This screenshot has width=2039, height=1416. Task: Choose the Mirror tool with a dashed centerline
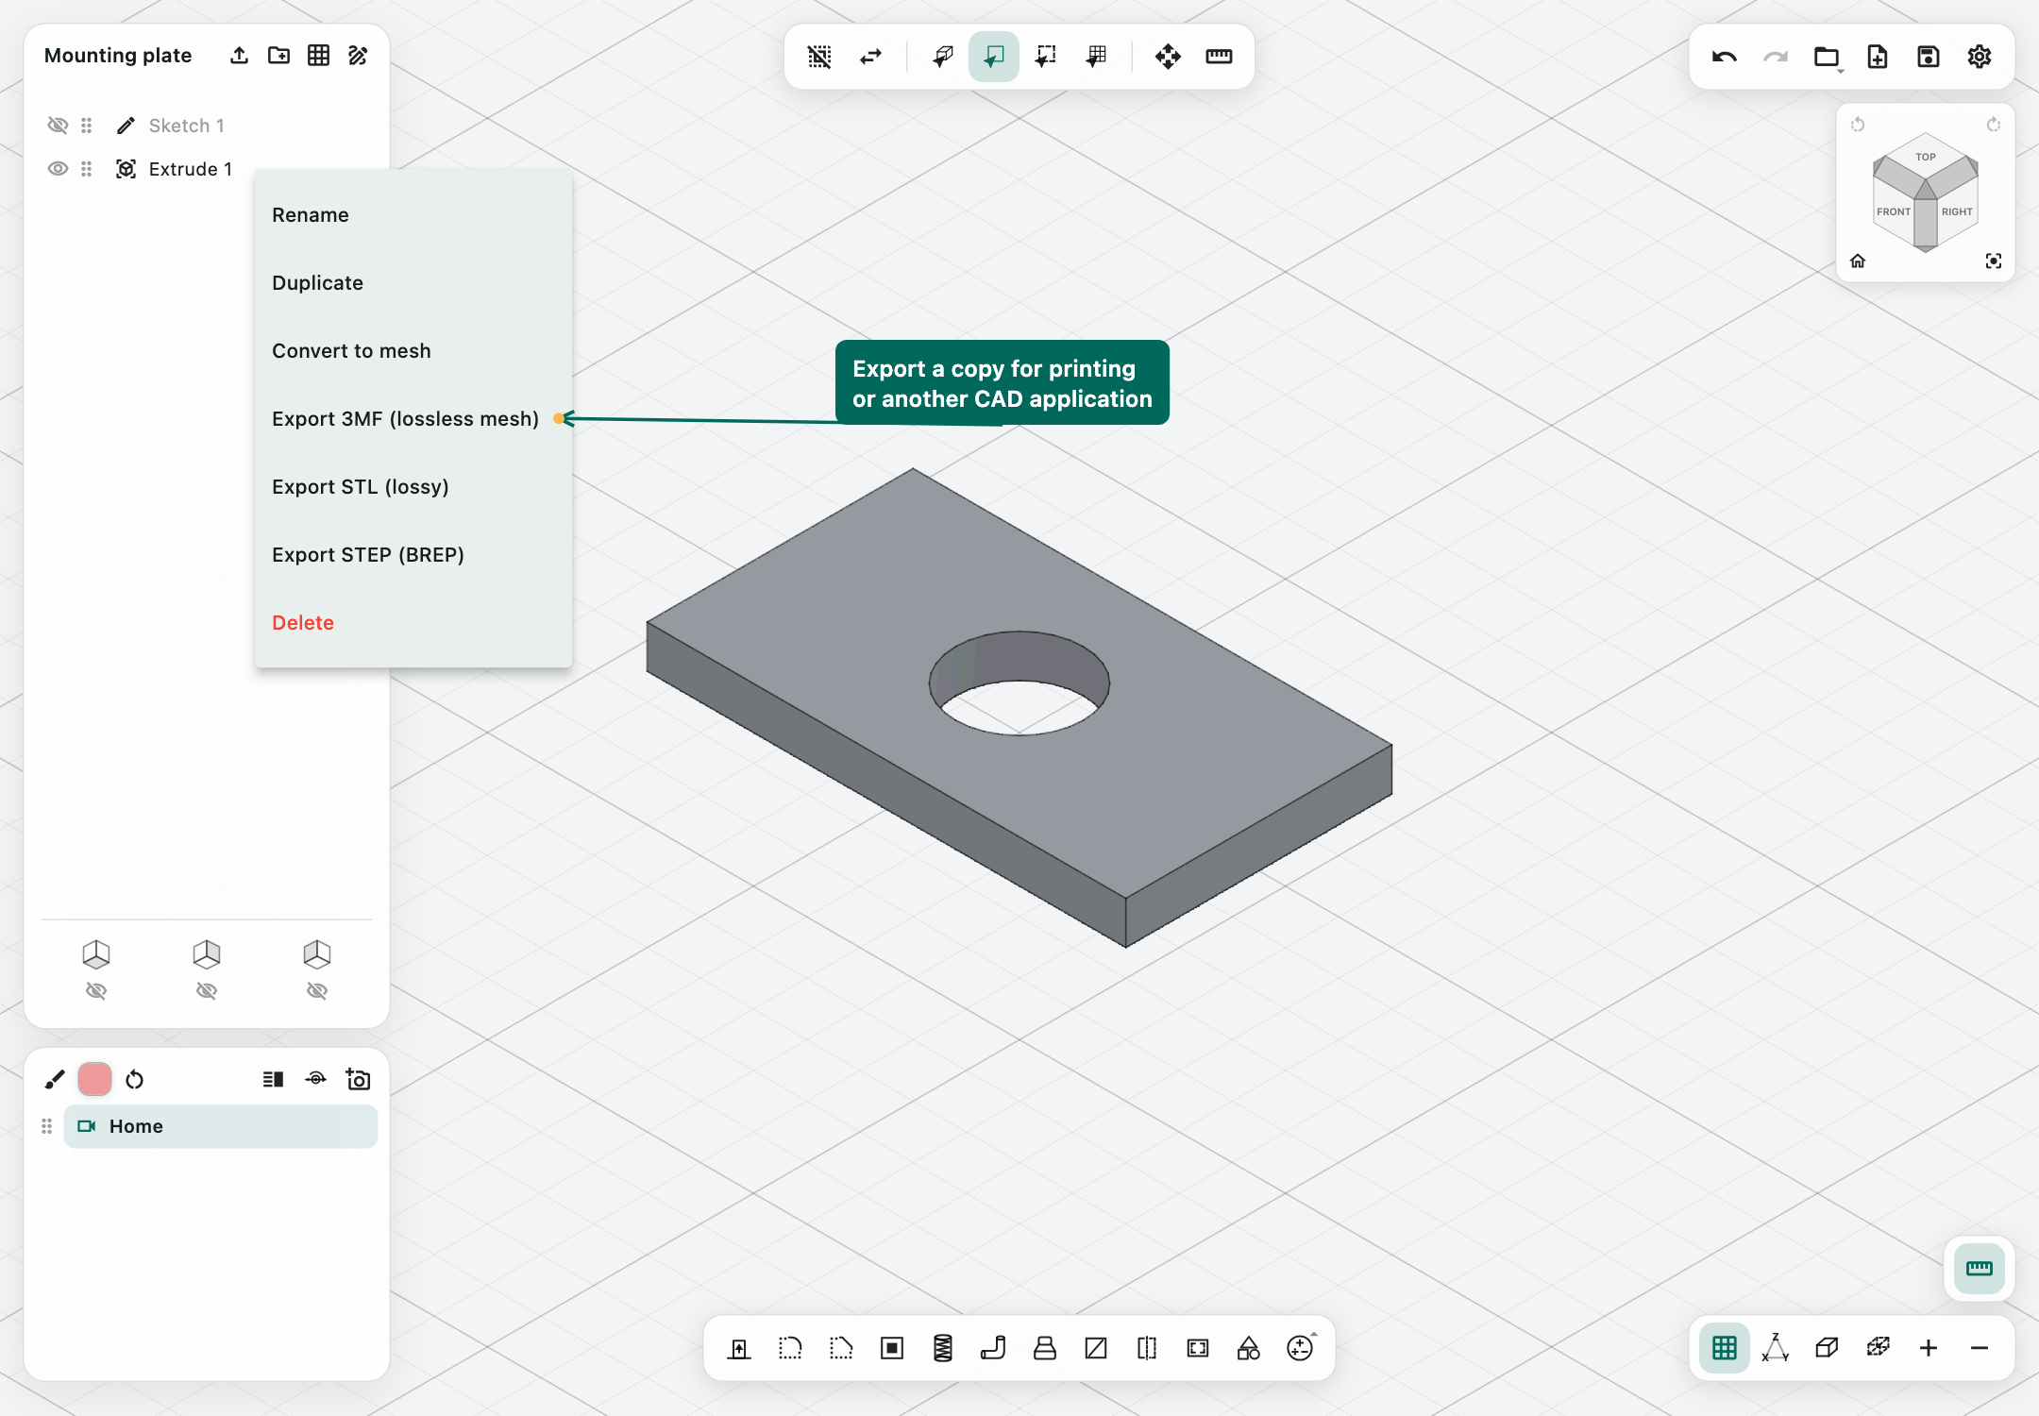coord(1147,1348)
